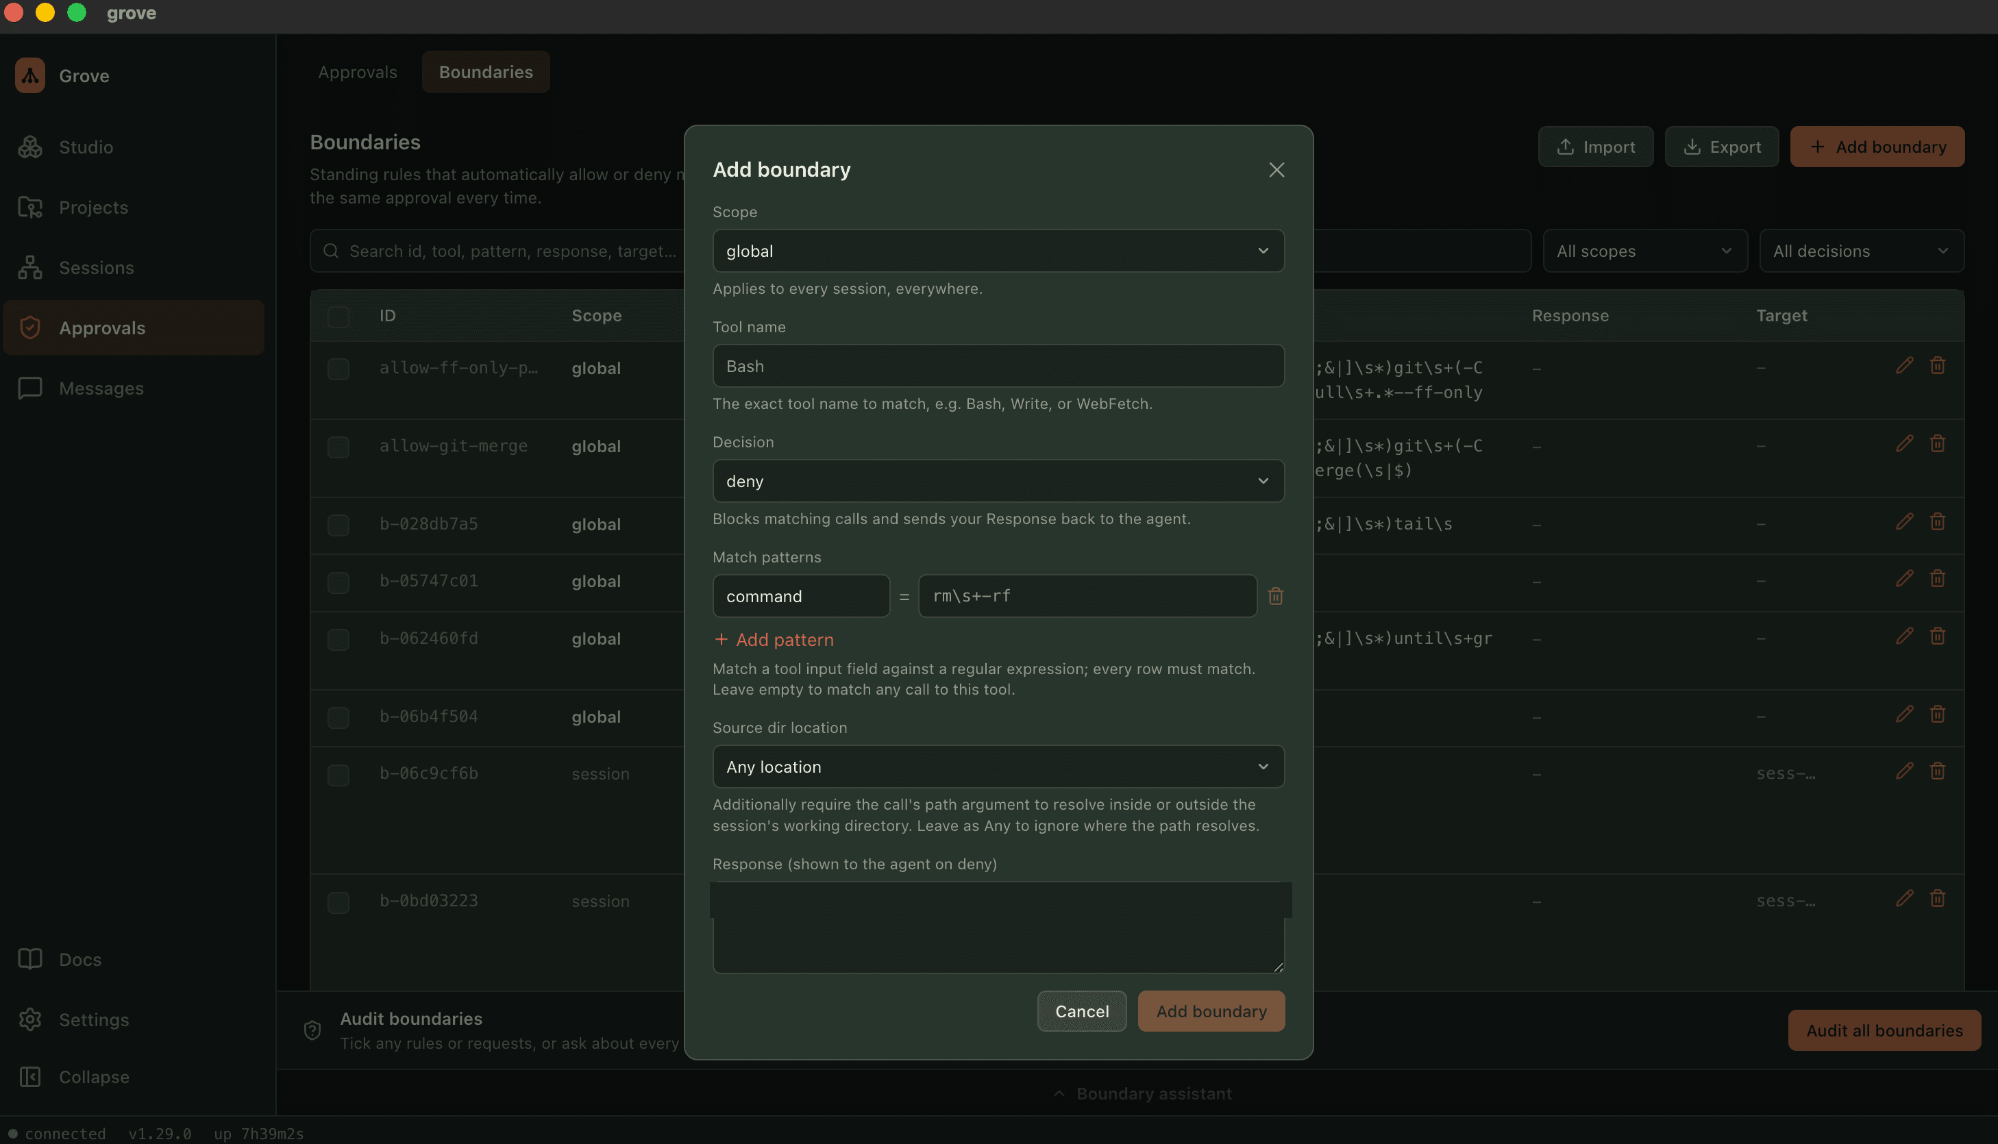1998x1144 pixels.
Task: Delete boundary b-028db7a5
Action: (1938, 522)
